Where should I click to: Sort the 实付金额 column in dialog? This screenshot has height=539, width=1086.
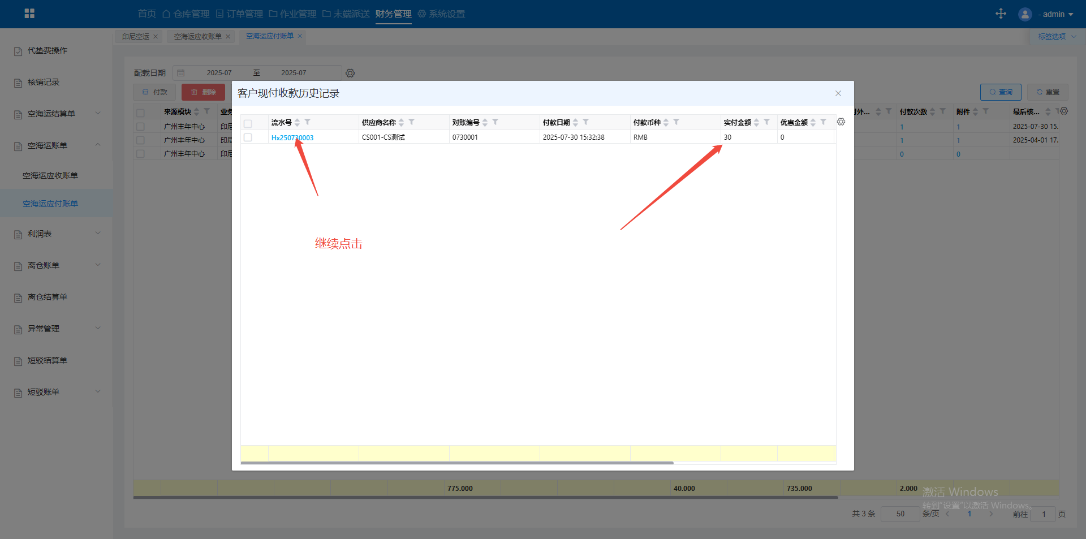coord(756,123)
